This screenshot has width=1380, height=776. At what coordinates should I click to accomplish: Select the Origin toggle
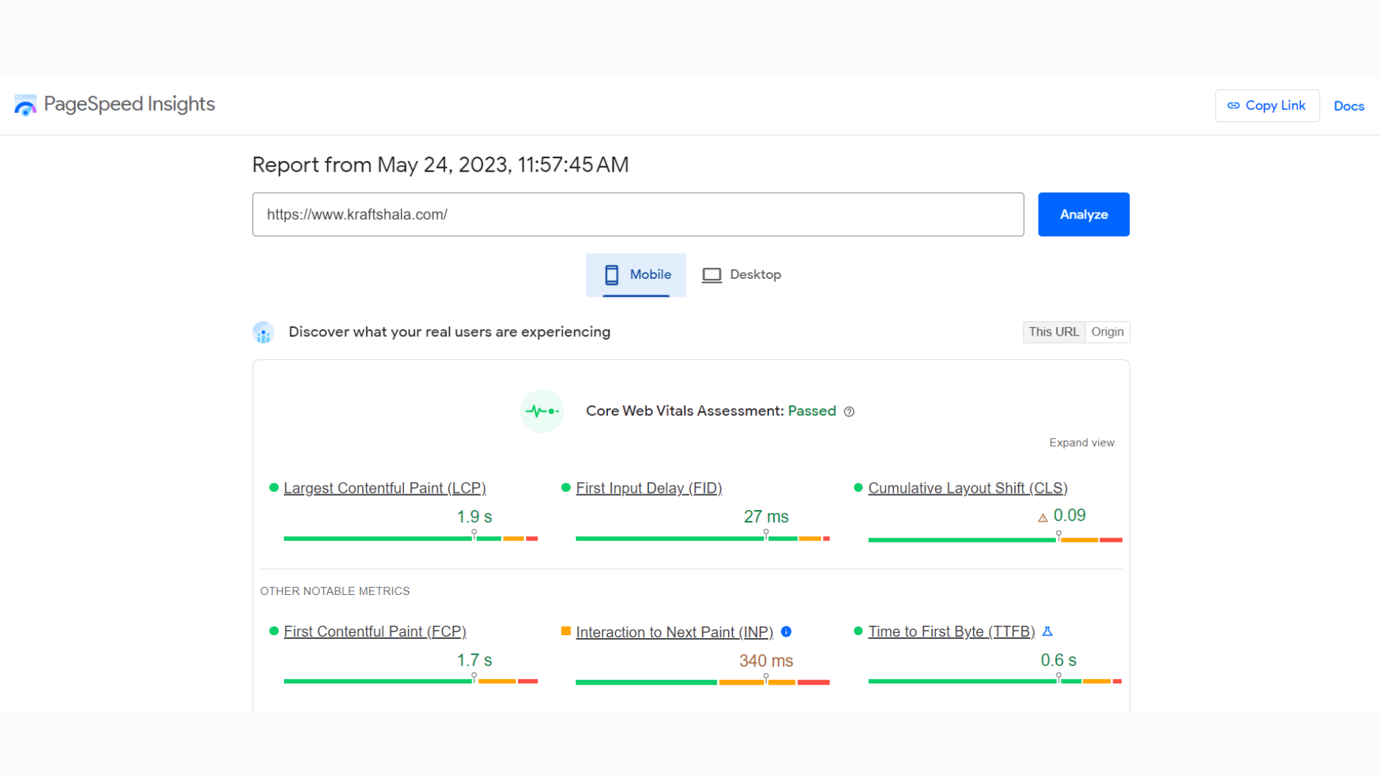[1107, 332]
